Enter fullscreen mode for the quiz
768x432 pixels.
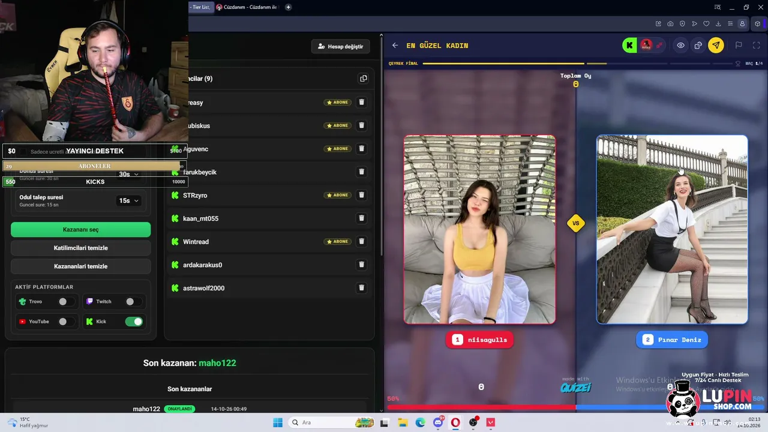point(756,46)
